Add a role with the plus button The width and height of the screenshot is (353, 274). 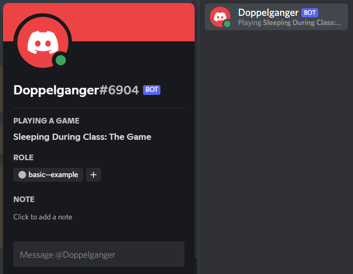click(x=93, y=175)
